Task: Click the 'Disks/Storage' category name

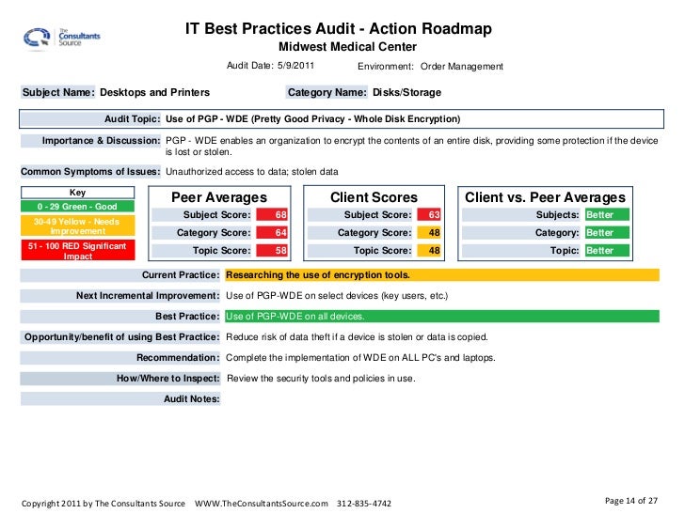Action: 406,92
